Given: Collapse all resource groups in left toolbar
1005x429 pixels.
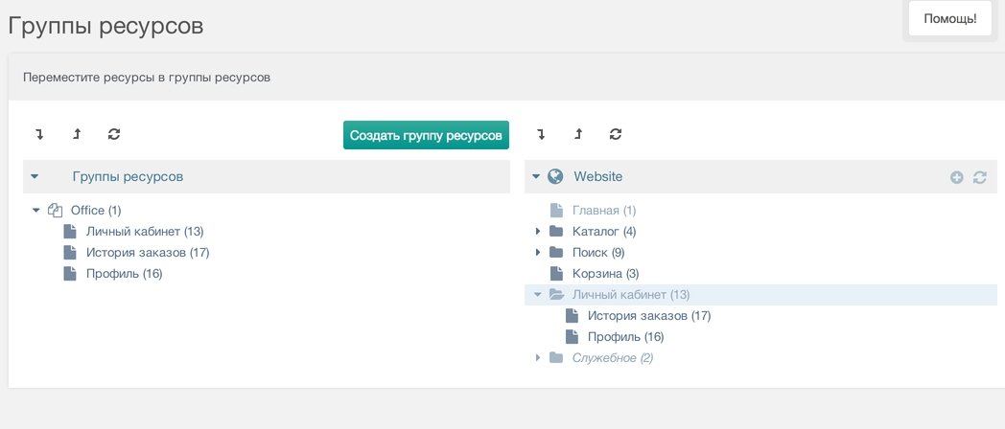Looking at the screenshot, I should click(x=77, y=134).
